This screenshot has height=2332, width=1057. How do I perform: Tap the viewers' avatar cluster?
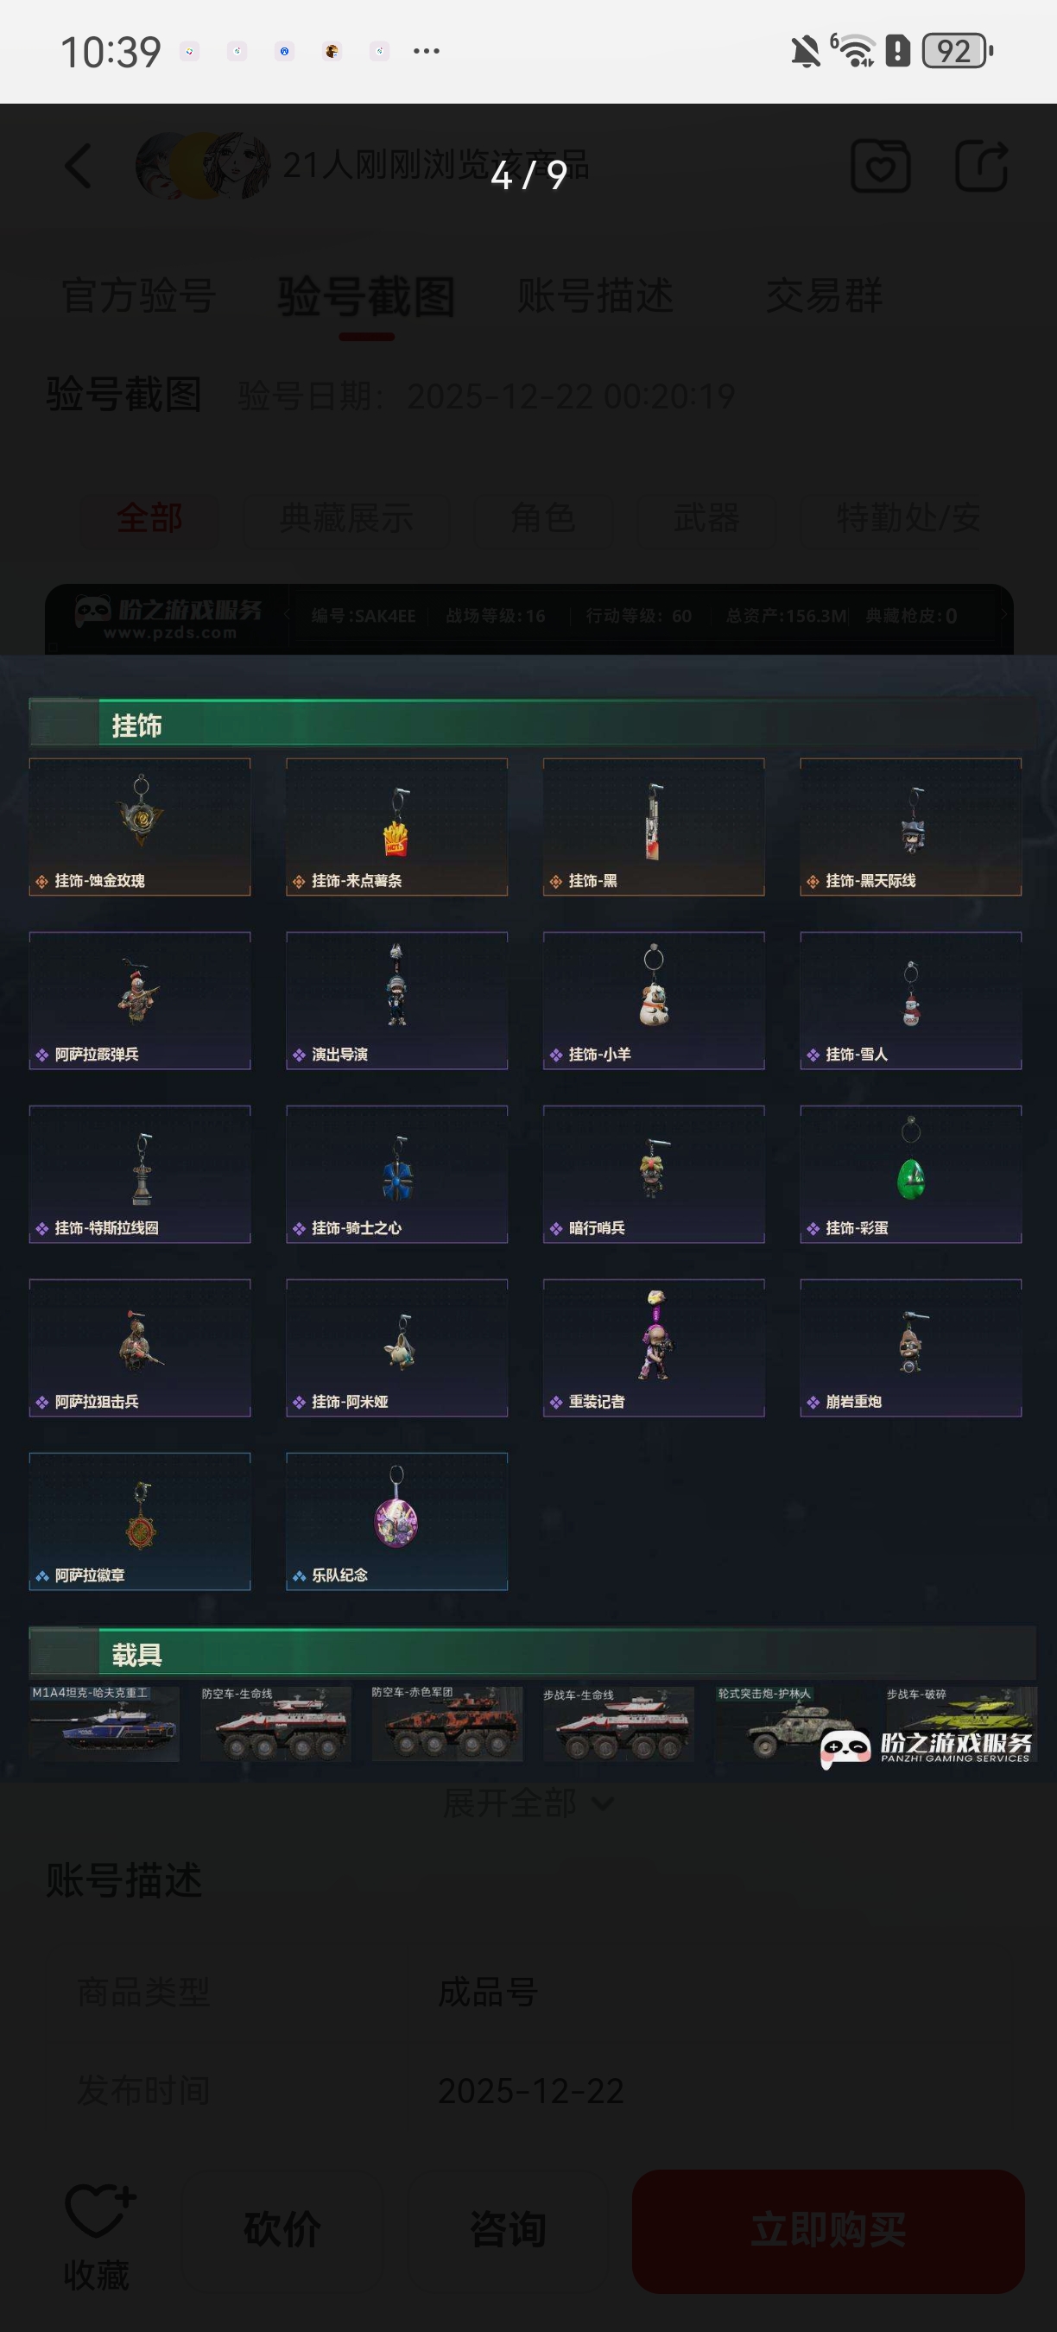coord(203,166)
